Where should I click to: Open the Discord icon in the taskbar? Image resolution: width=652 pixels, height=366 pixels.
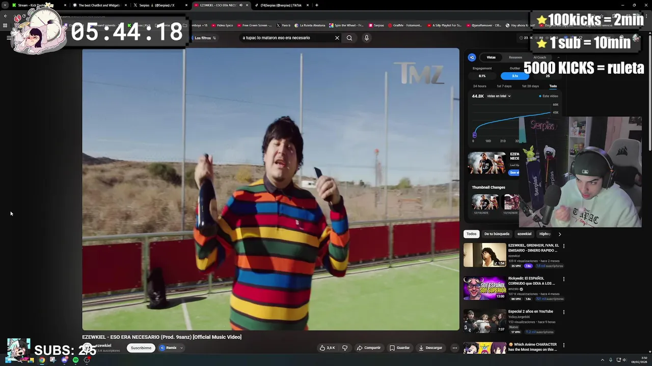[x=64, y=360]
